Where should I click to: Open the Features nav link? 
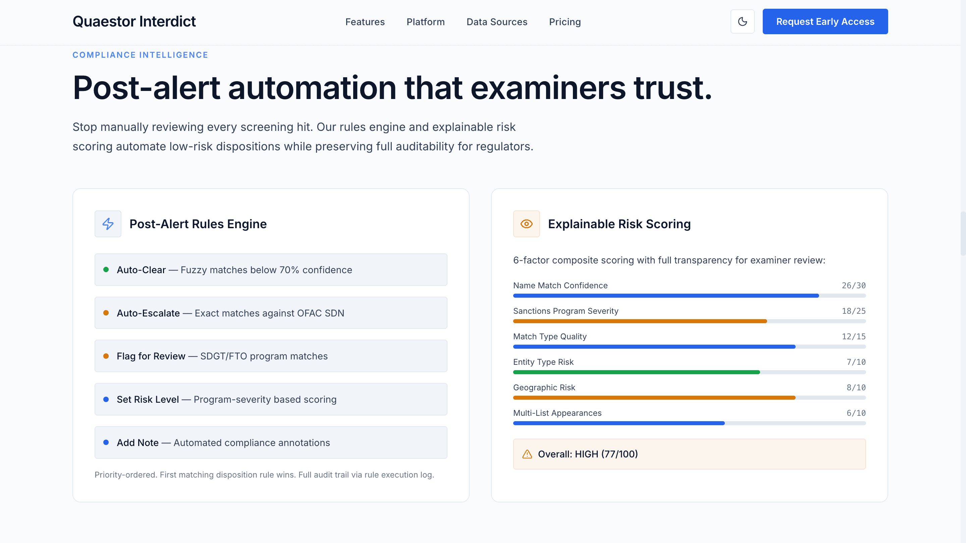tap(365, 22)
